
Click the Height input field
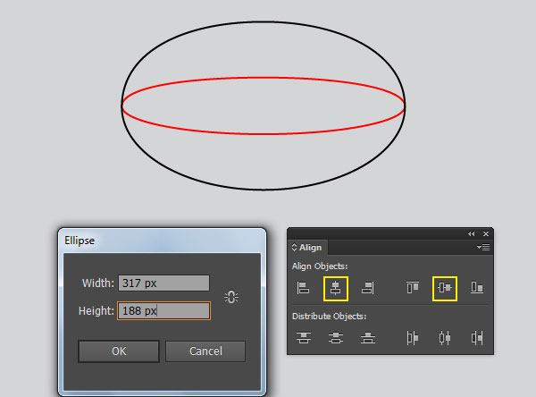[x=163, y=311]
